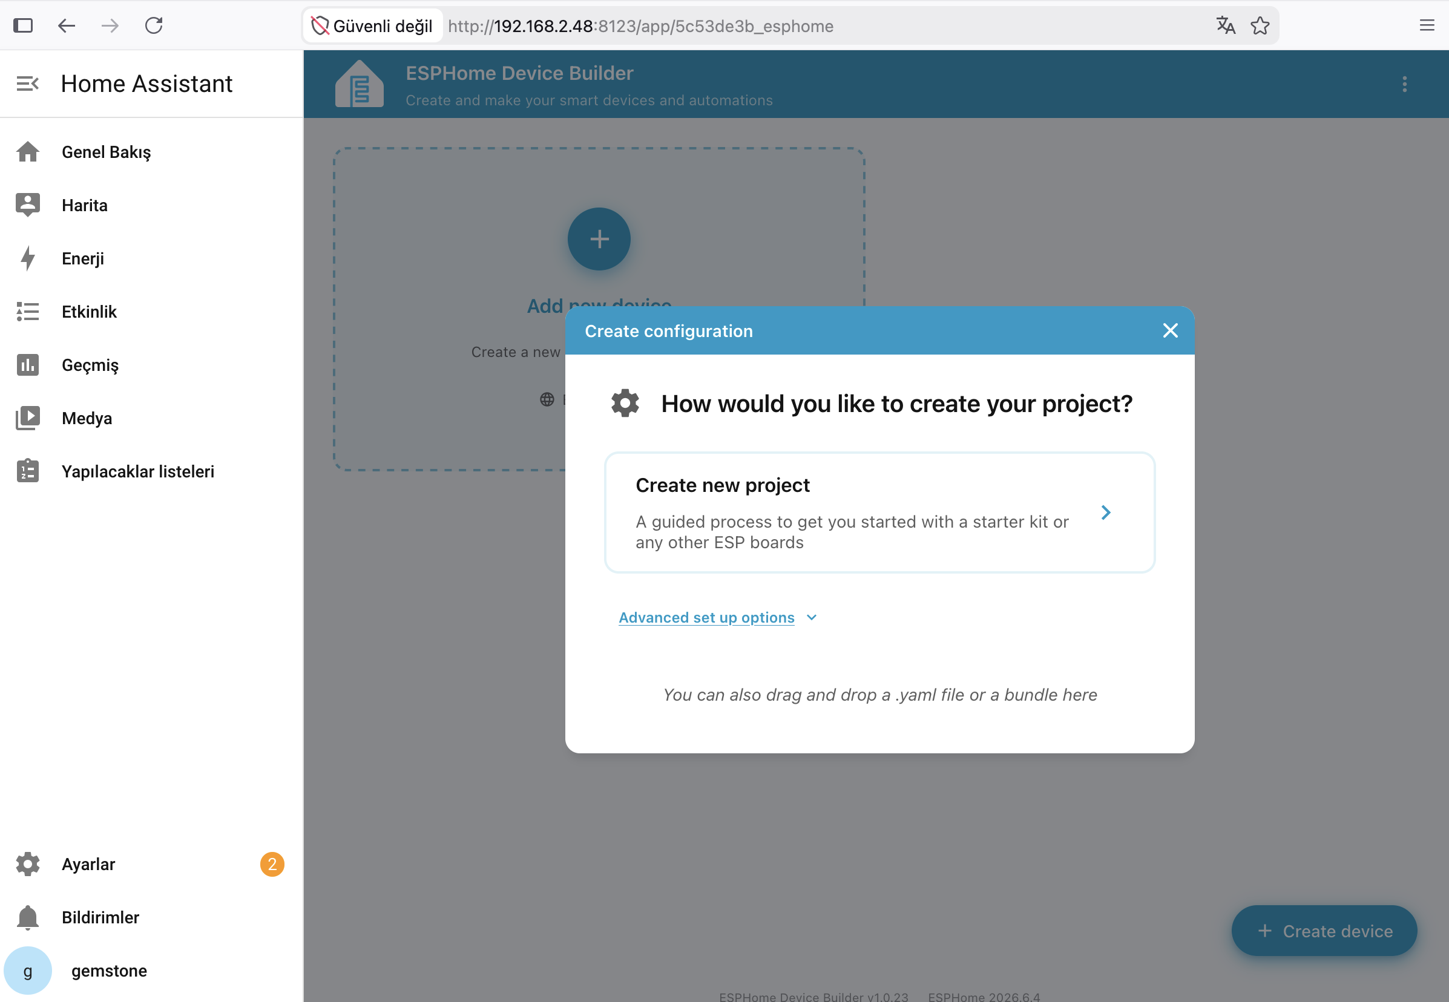Click the clipboard Yapılacaklar listeleri icon
The height and width of the screenshot is (1002, 1449).
28,471
